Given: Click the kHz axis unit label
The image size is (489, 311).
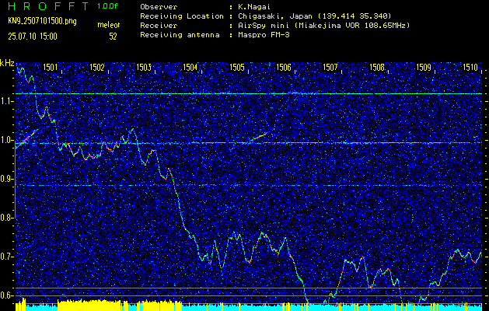Looking at the screenshot, I should [x=7, y=63].
